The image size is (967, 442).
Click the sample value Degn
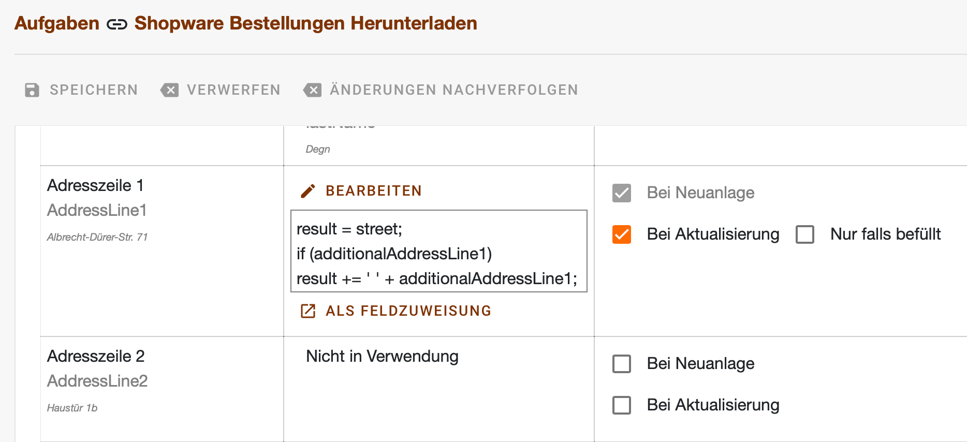tap(318, 149)
